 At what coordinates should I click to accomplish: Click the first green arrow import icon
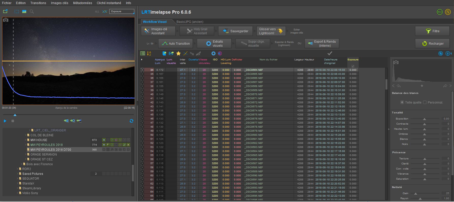click(x=66, y=121)
